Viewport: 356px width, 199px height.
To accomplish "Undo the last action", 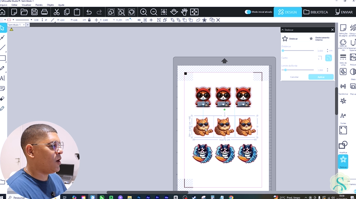I will [89, 12].
